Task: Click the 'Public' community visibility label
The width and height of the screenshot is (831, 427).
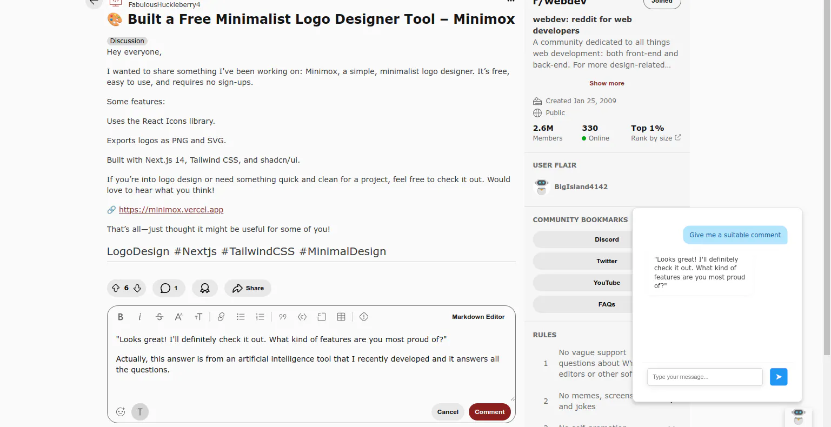Action: click(x=555, y=113)
